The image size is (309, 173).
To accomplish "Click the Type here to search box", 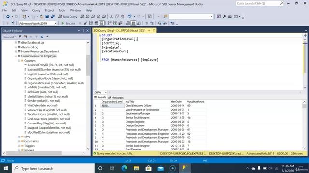I will [53, 168].
